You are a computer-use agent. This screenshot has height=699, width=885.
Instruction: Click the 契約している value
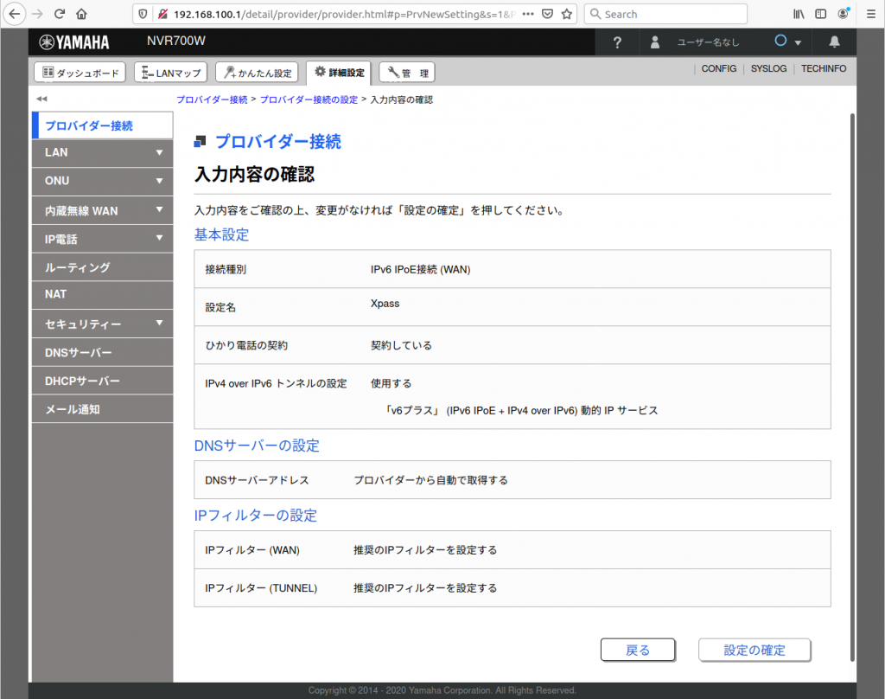[x=401, y=345]
